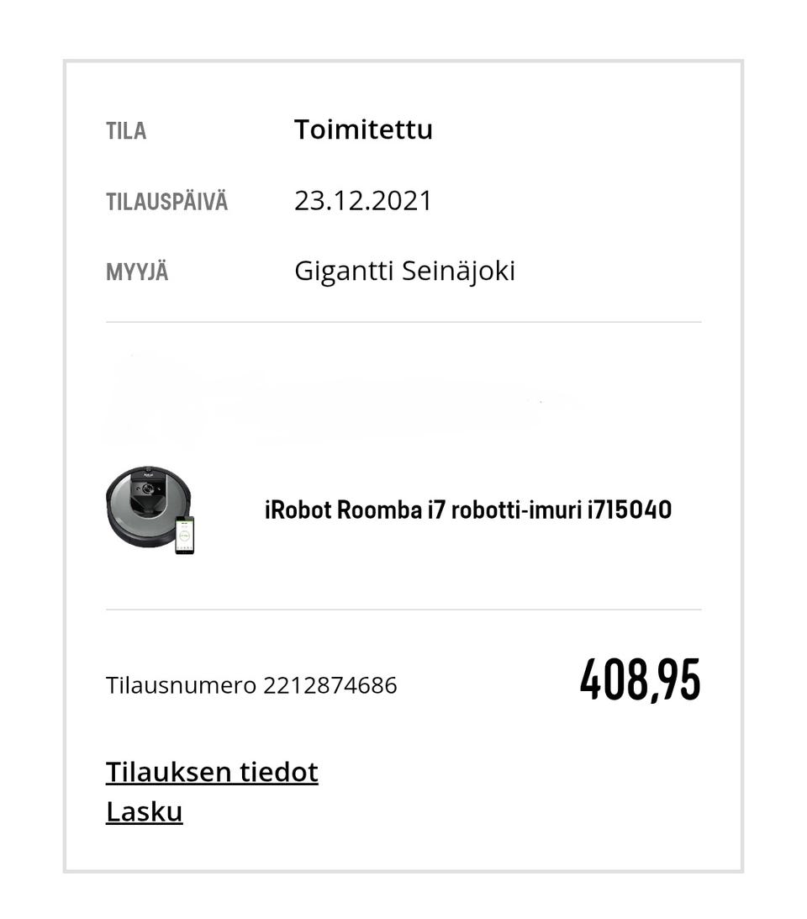Click the i715040 model code in the title
Screen dimensions: 807x919
[630, 510]
